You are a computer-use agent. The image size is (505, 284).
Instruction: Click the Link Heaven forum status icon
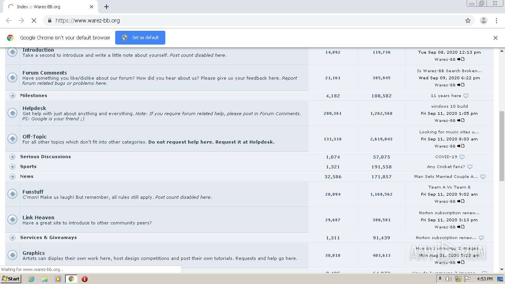pyautogui.click(x=13, y=220)
